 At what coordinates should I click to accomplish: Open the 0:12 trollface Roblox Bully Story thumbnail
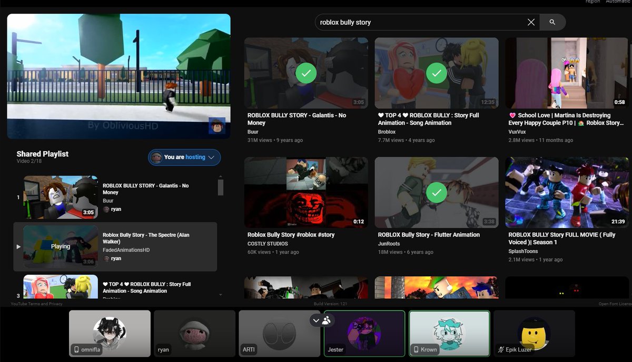pos(306,192)
